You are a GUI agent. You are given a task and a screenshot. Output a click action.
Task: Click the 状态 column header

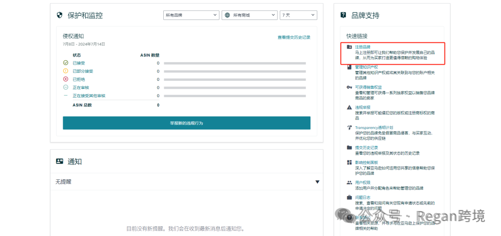[77, 55]
